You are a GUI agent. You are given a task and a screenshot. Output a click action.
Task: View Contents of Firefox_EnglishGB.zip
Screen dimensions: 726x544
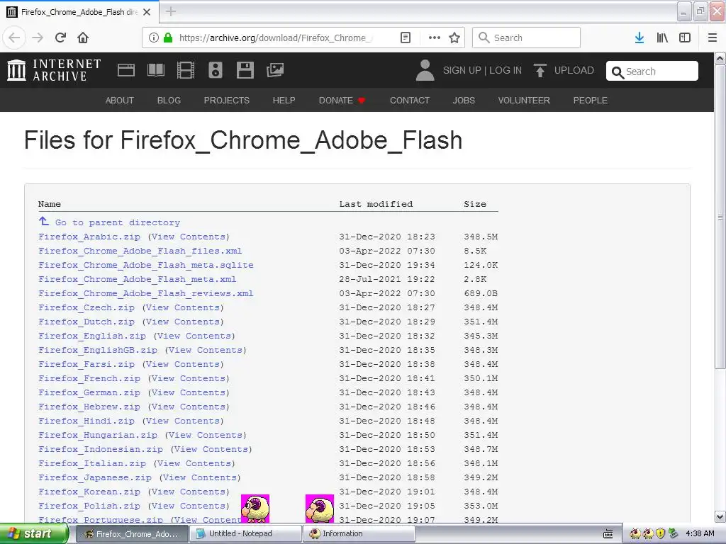(206, 350)
